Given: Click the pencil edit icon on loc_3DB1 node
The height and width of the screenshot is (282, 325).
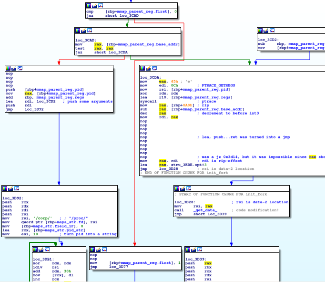Looking at the screenshot, I should click(41, 250).
